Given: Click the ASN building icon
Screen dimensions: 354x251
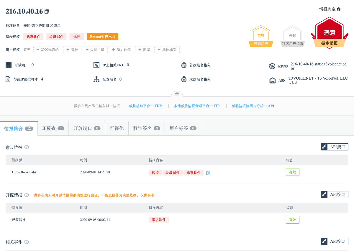Looking at the screenshot, I should 273,81.
